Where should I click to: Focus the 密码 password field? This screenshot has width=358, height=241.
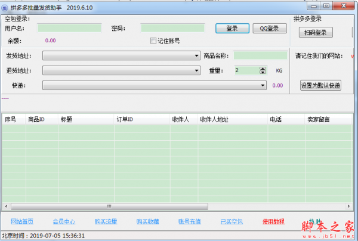(172, 28)
